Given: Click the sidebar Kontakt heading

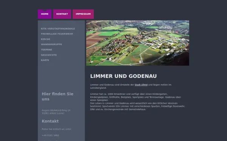Looking at the screenshot, I should coord(50,121).
